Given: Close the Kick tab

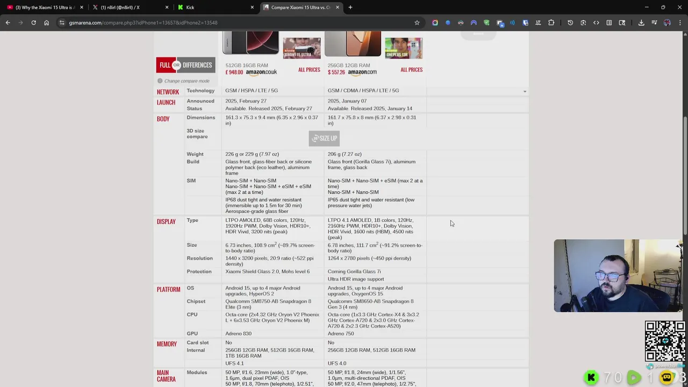Looking at the screenshot, I should (252, 8).
